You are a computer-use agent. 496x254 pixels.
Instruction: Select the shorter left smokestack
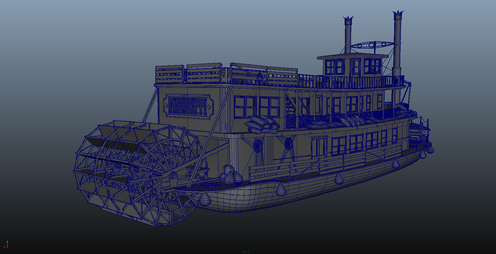coord(348,35)
